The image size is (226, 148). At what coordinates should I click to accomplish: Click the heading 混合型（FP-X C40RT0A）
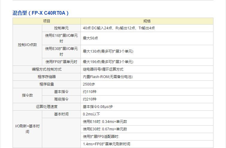[40, 13]
